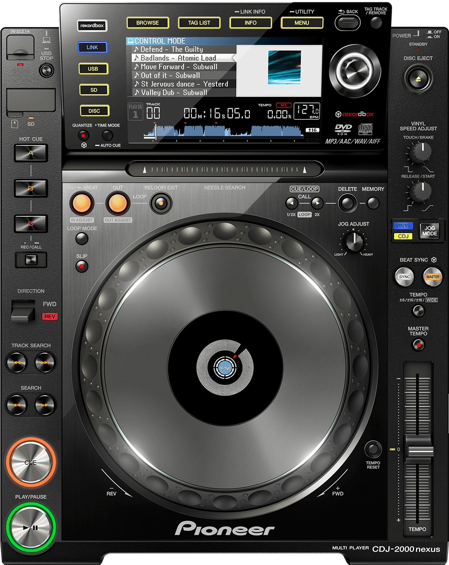
Task: Trigger Hot Cue A
Action: click(x=31, y=153)
